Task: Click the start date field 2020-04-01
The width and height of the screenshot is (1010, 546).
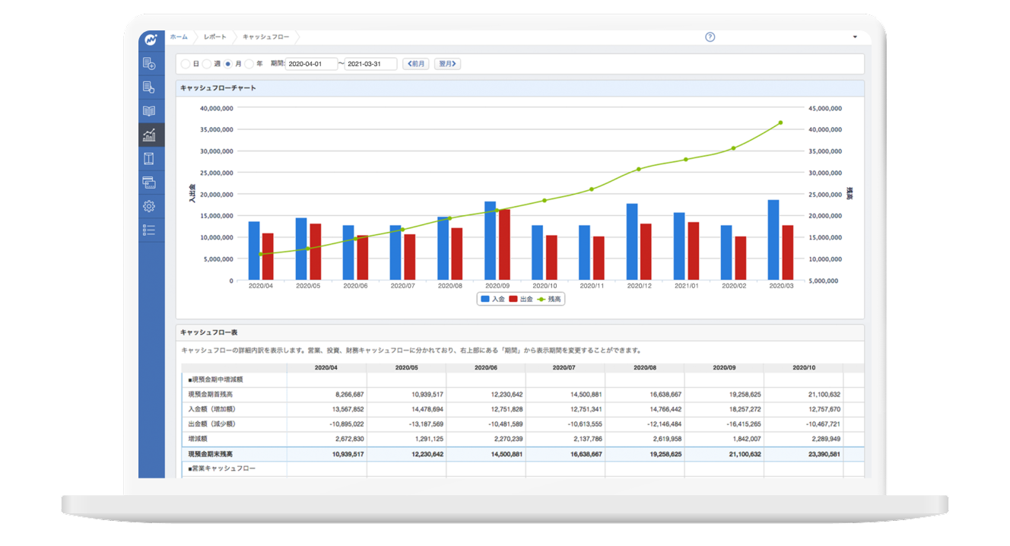Action: [x=311, y=65]
